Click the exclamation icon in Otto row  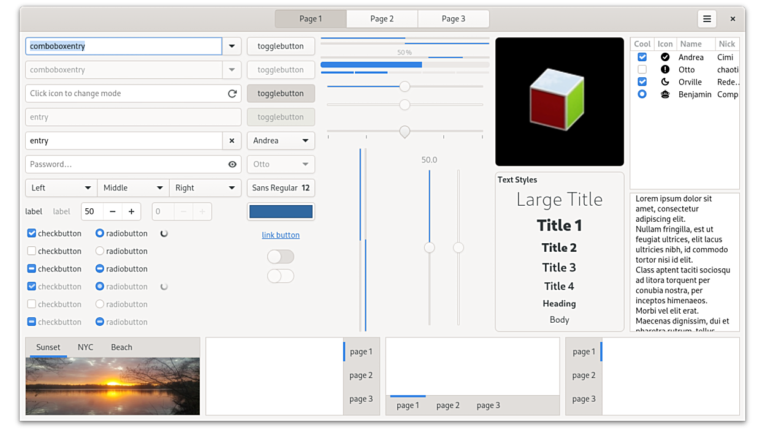pos(665,69)
